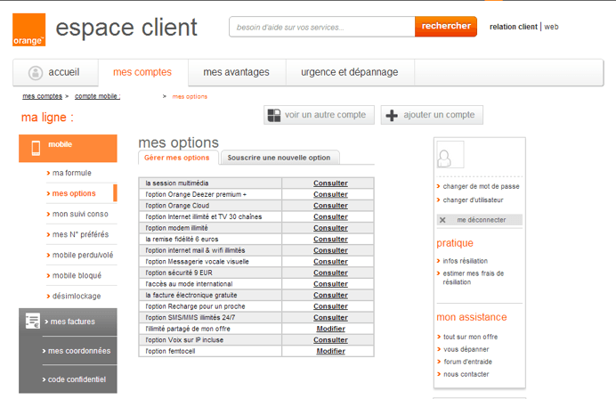Click the infos résiliation link

pos(465,261)
